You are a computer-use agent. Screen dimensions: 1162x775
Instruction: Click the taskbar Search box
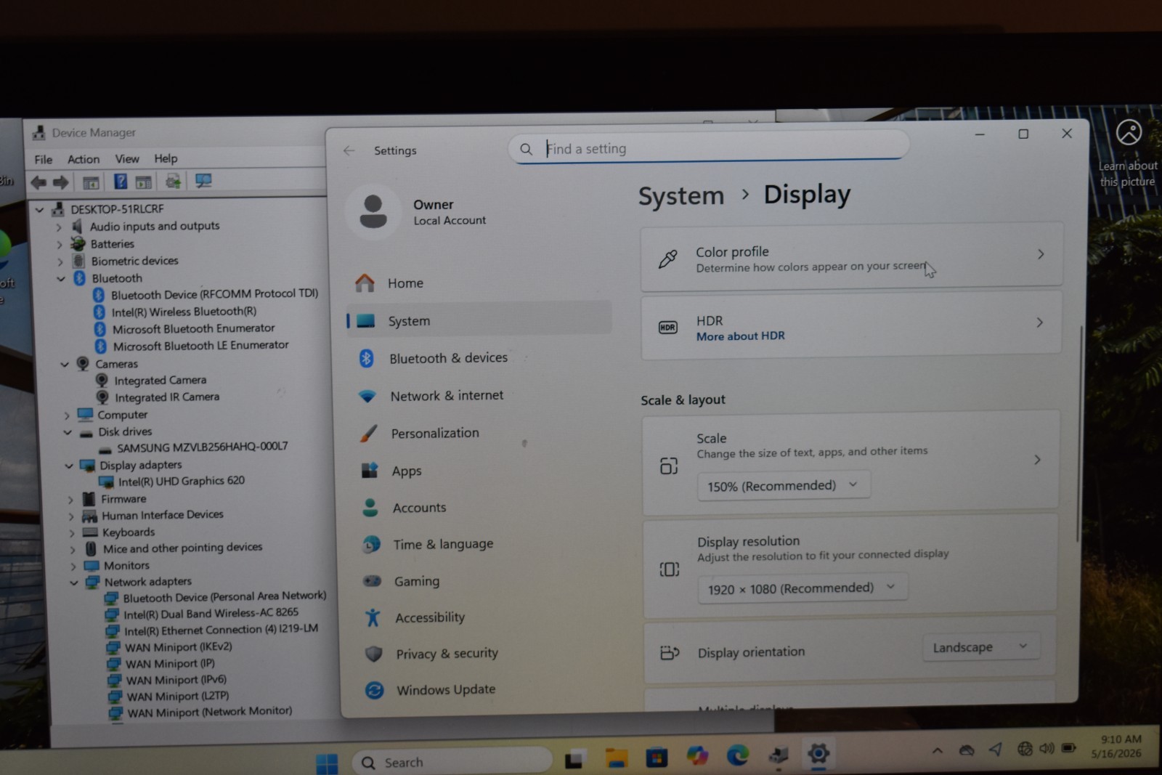(x=452, y=762)
